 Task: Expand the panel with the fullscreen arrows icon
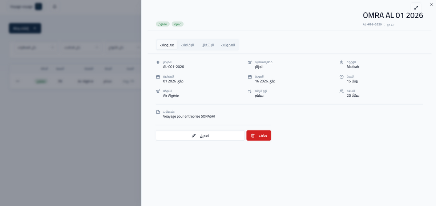point(416,8)
